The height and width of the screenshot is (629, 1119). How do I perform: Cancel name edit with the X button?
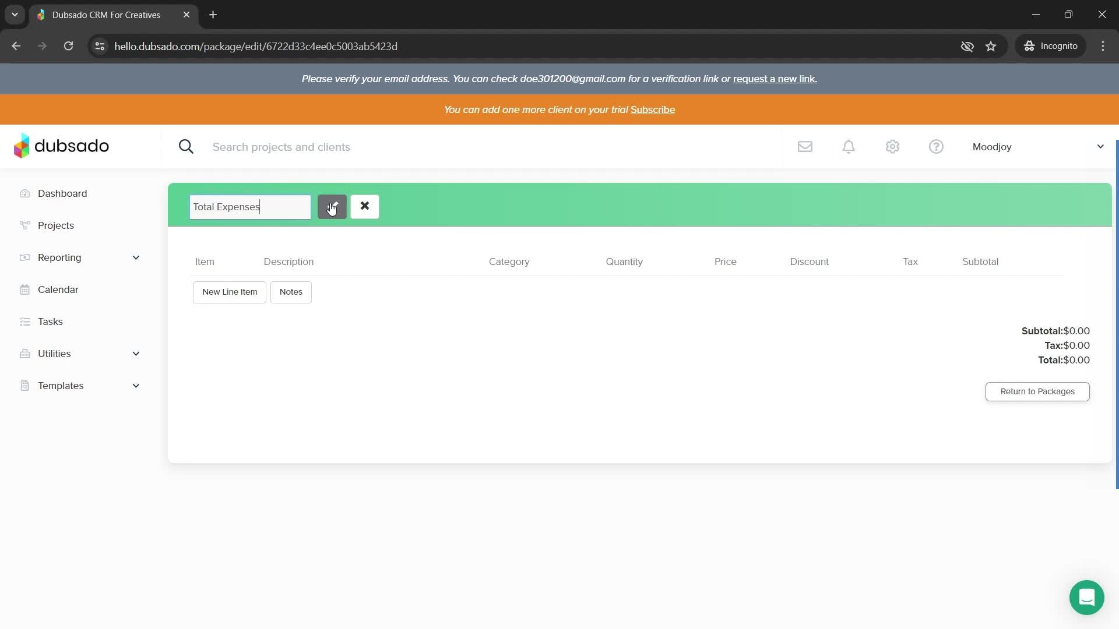click(x=365, y=207)
